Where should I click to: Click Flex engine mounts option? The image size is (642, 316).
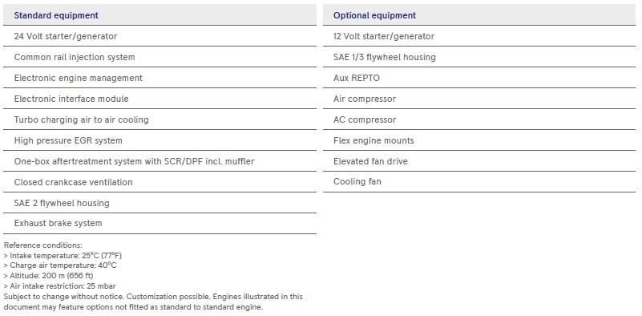(479, 140)
